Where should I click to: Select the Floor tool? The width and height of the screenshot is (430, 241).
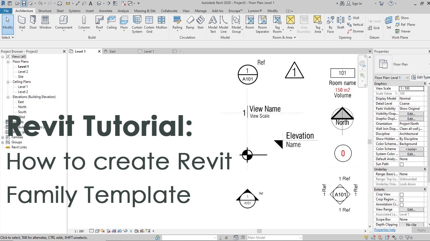[x=124, y=23]
